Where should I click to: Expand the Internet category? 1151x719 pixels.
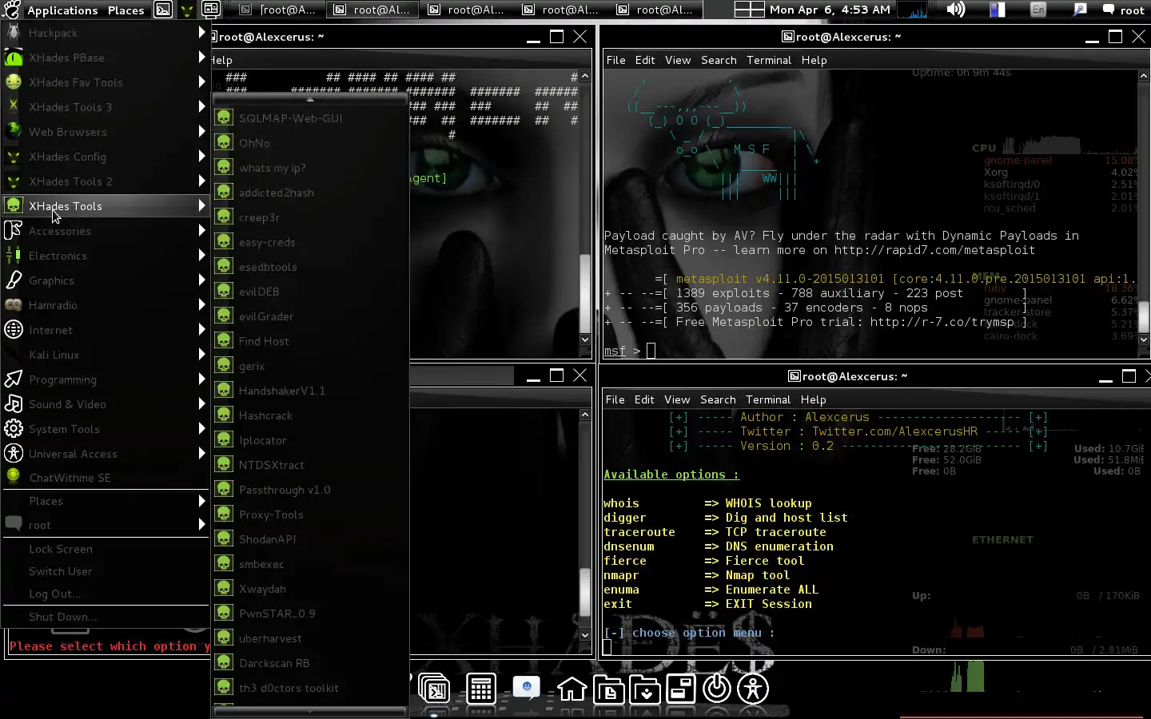(x=106, y=330)
